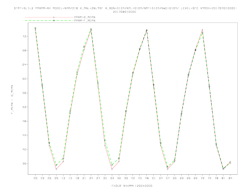Viewport: 251px width, 194px height.
Task: Click x-axis forecast hour label 24
Action: [91, 178]
